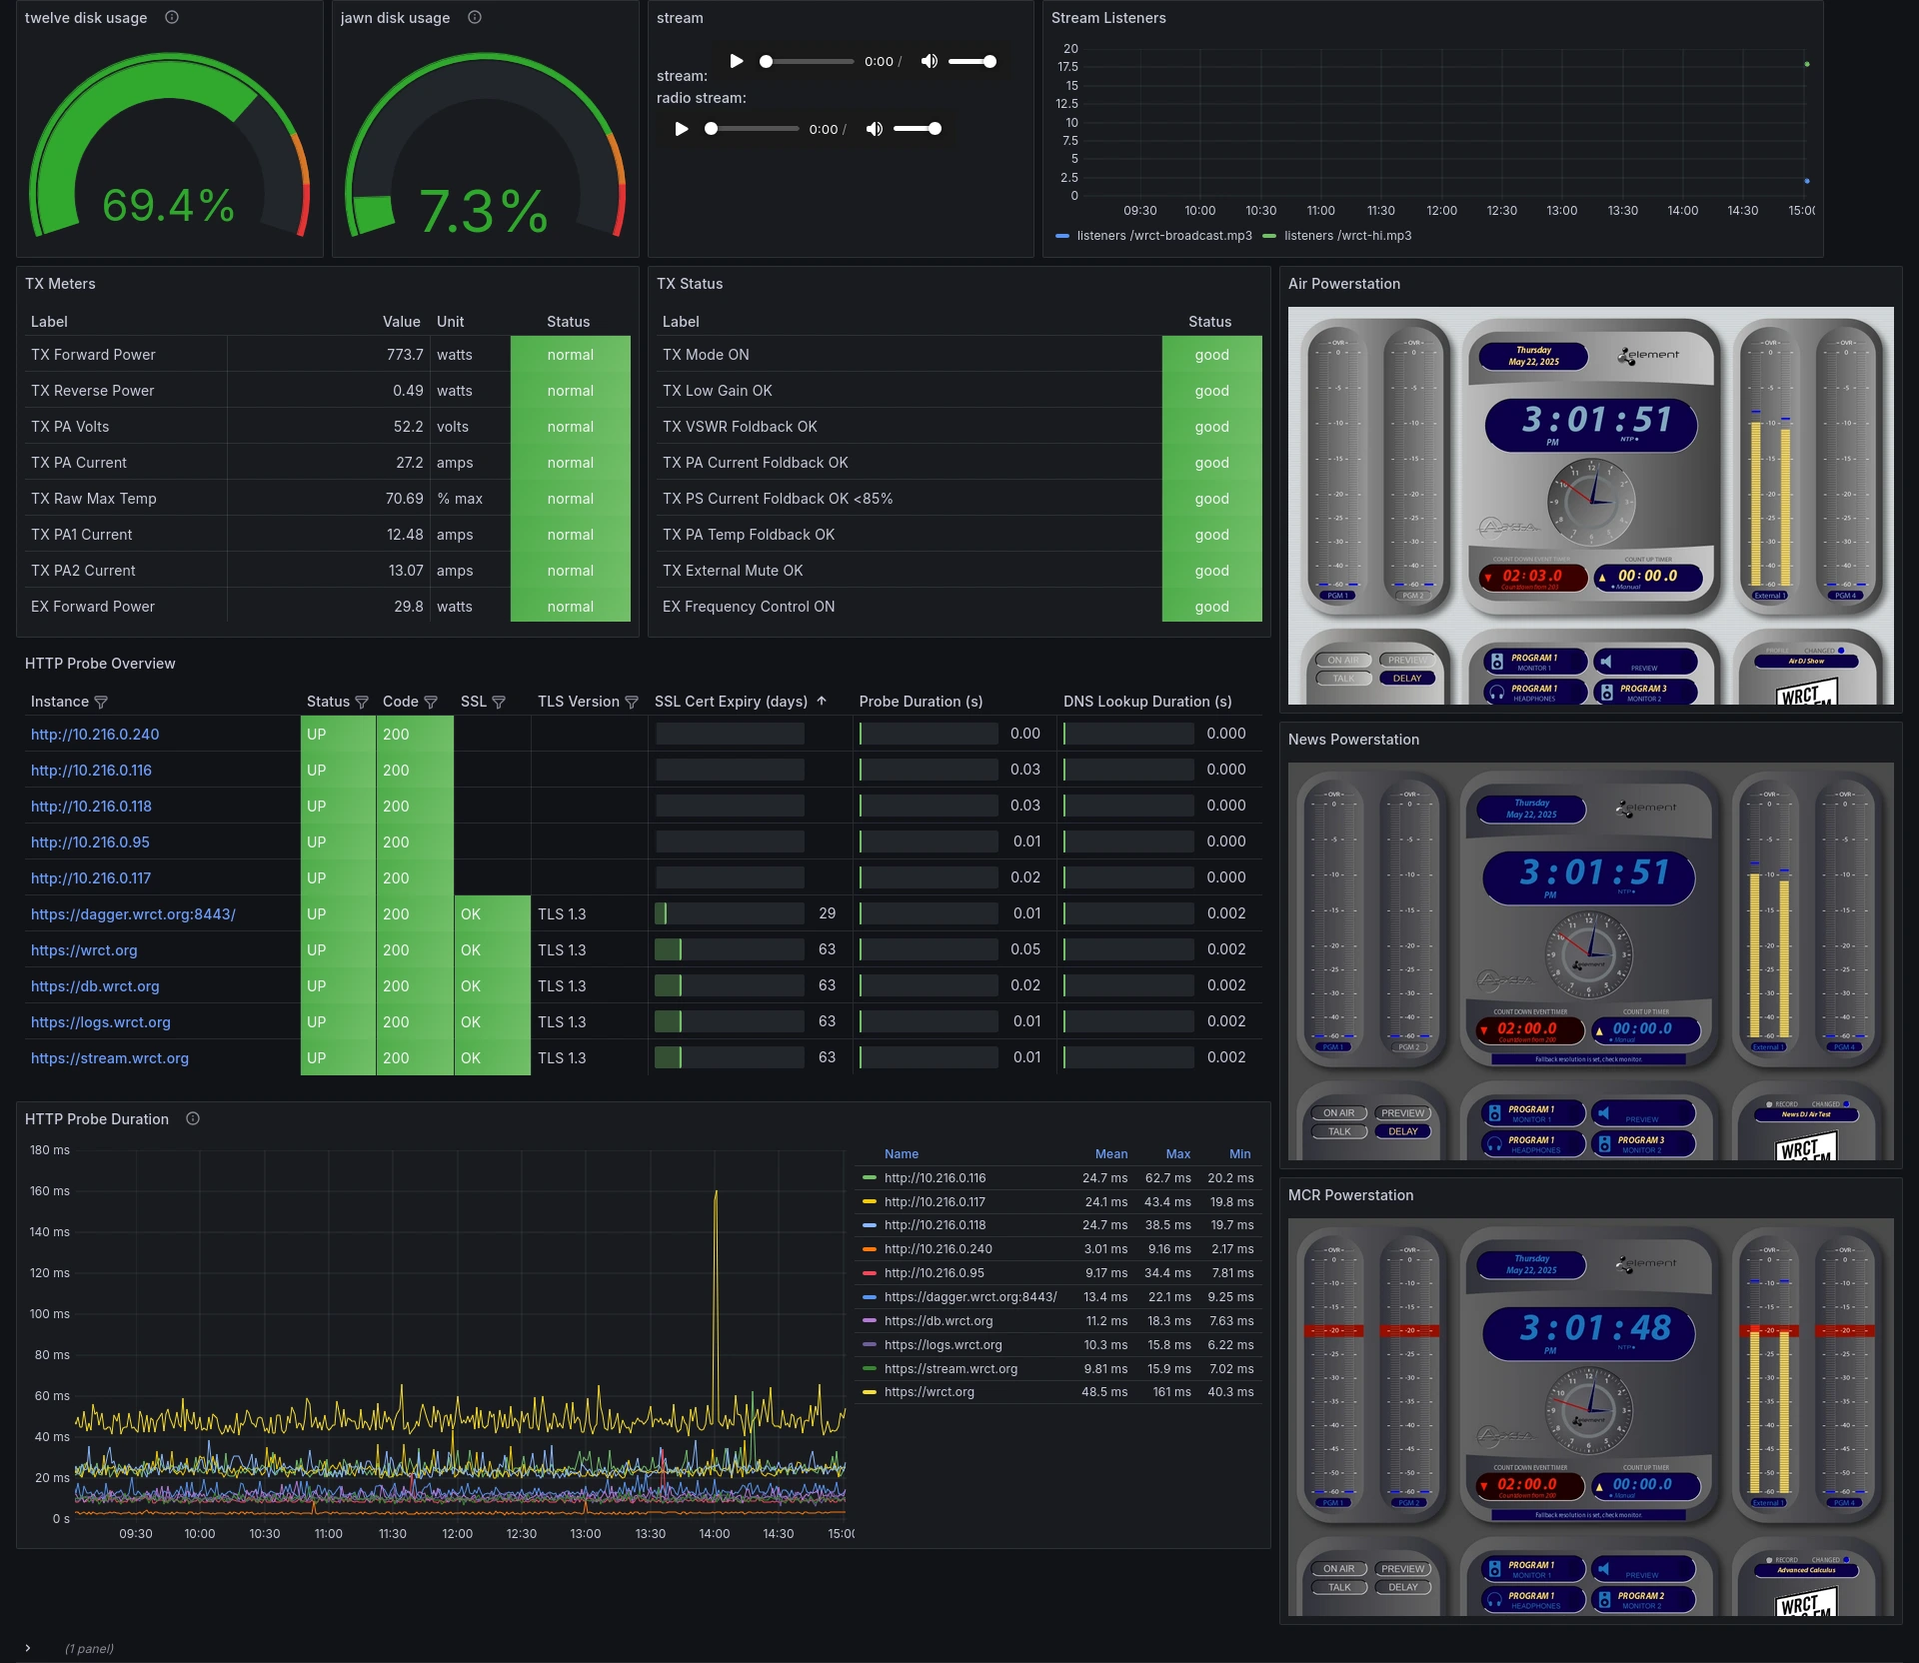Open link https://dagger.wrct.org:8443/
Screen dimensions: 1919x1663
(133, 914)
